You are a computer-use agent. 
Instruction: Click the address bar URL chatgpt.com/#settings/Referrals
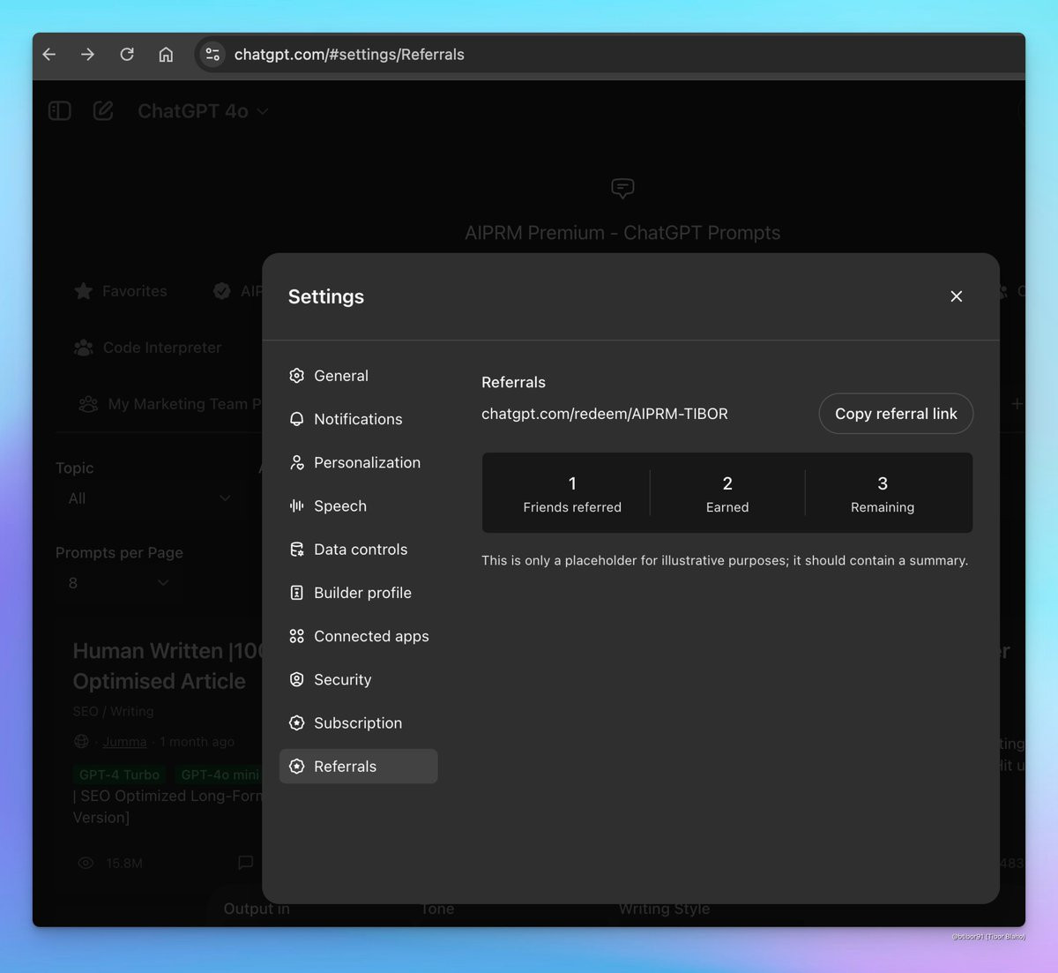tap(349, 55)
